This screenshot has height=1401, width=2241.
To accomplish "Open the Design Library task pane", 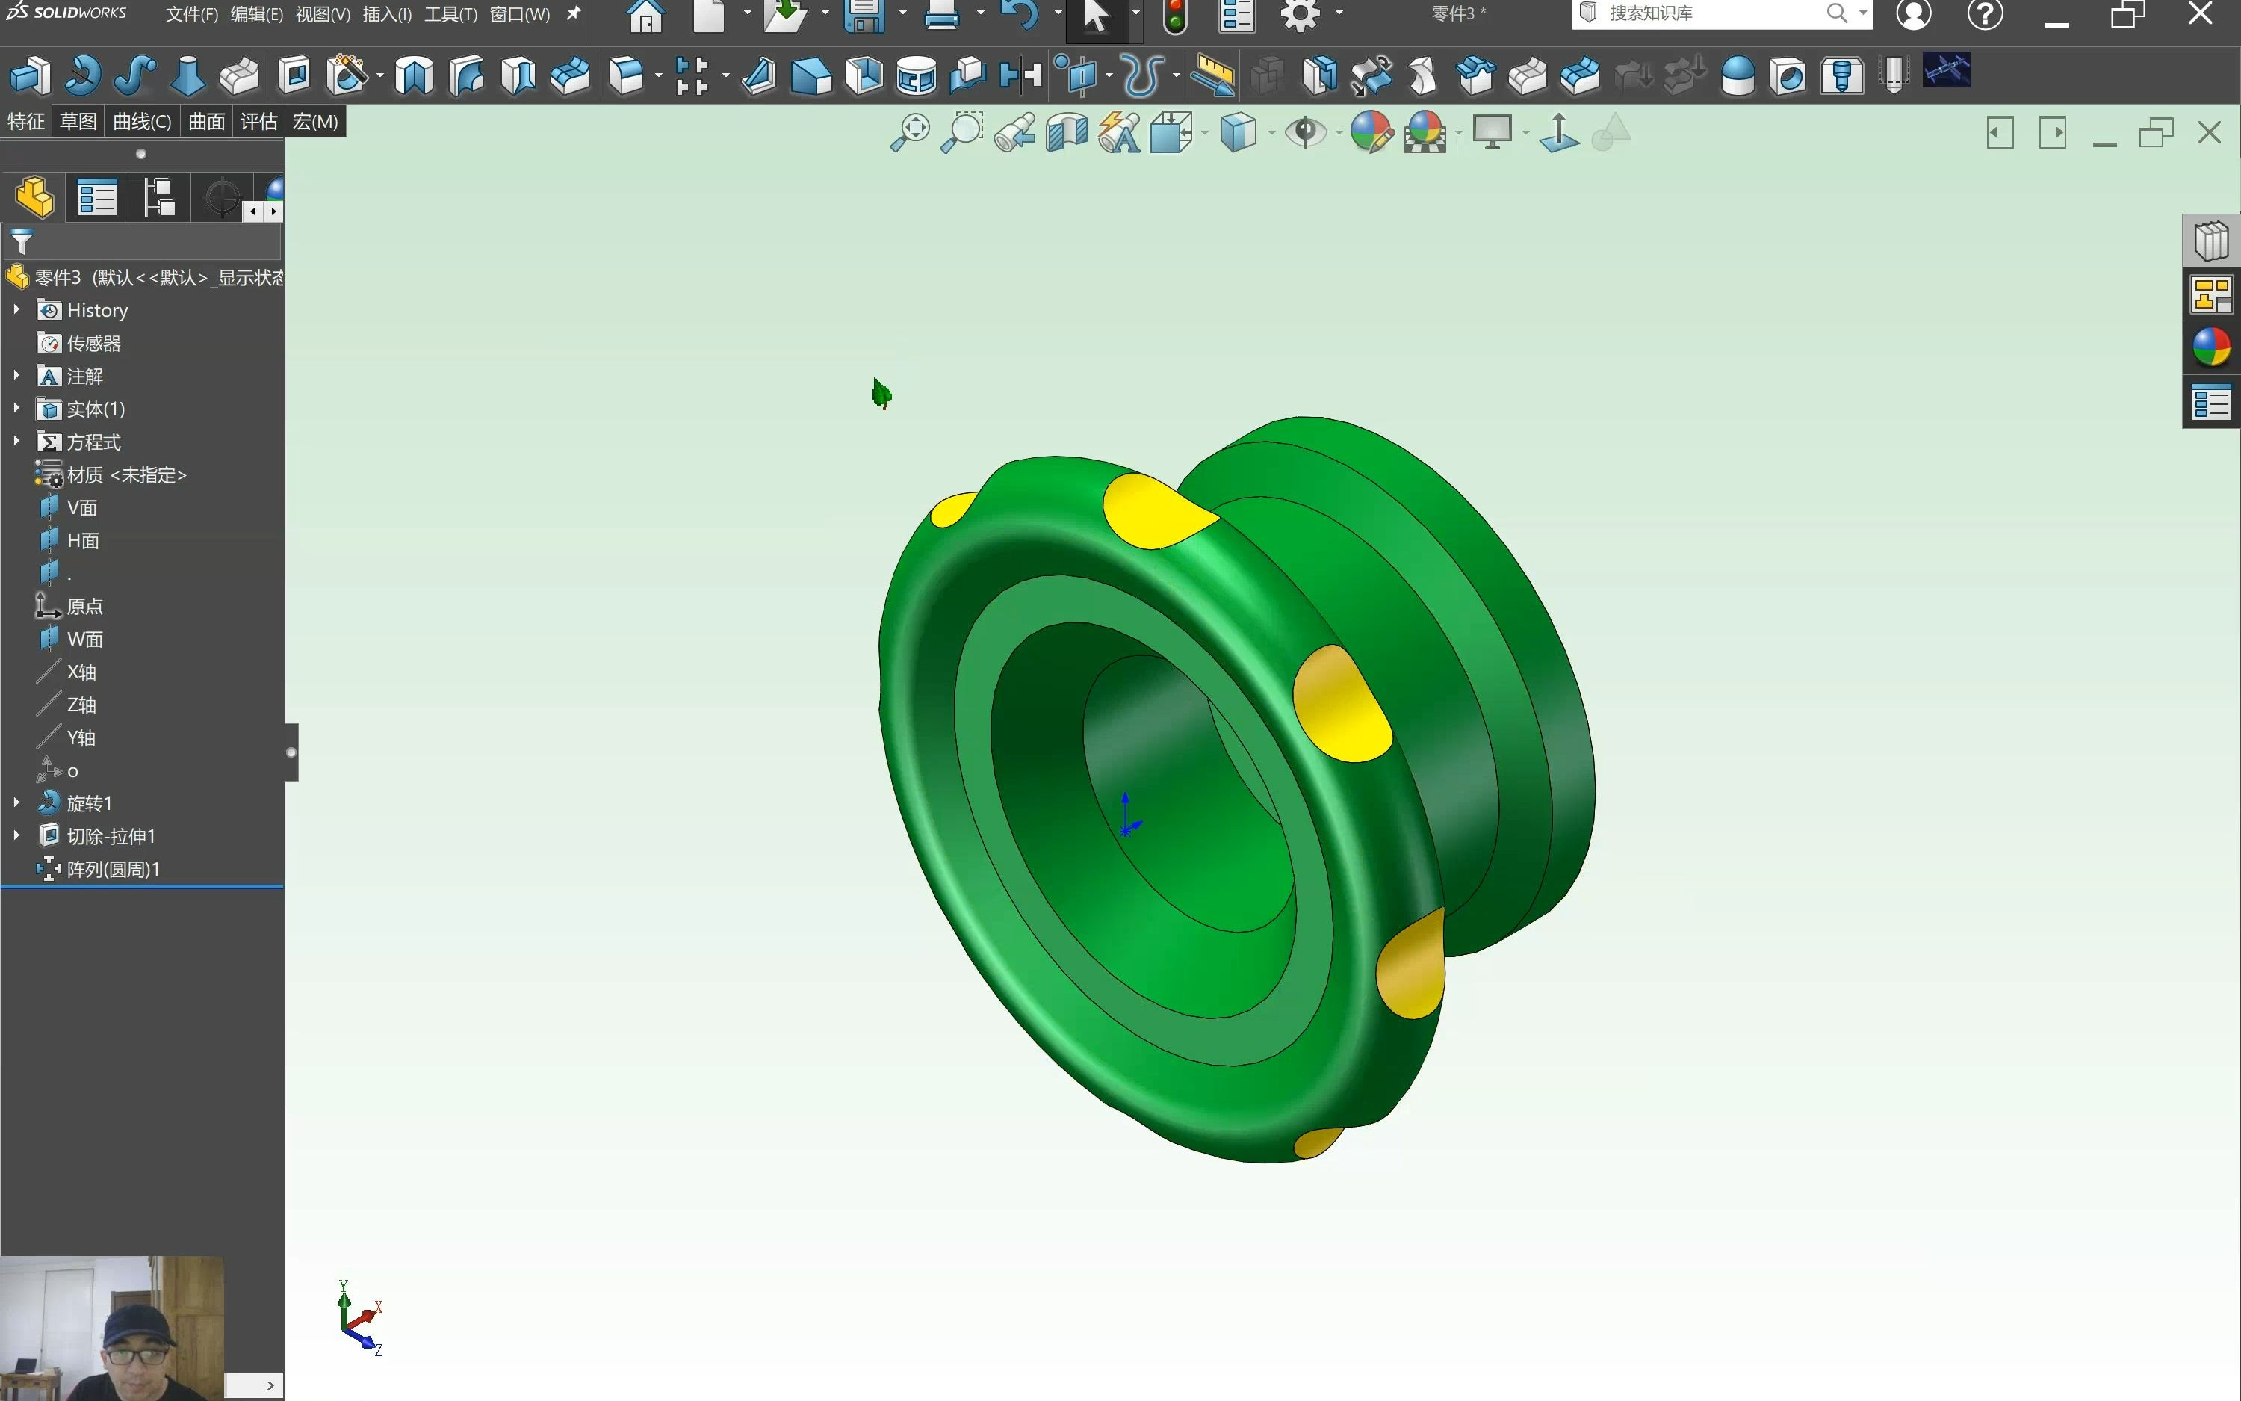I will click(2213, 241).
